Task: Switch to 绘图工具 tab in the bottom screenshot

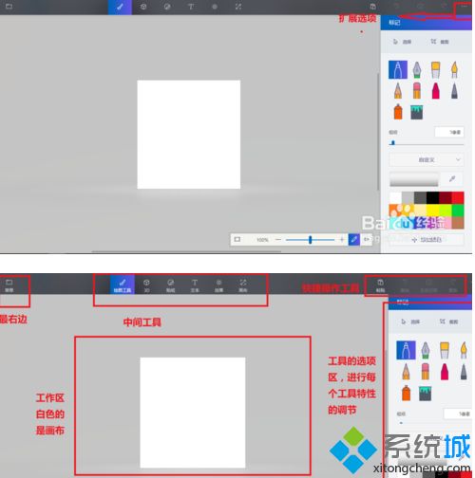Action: click(x=123, y=285)
